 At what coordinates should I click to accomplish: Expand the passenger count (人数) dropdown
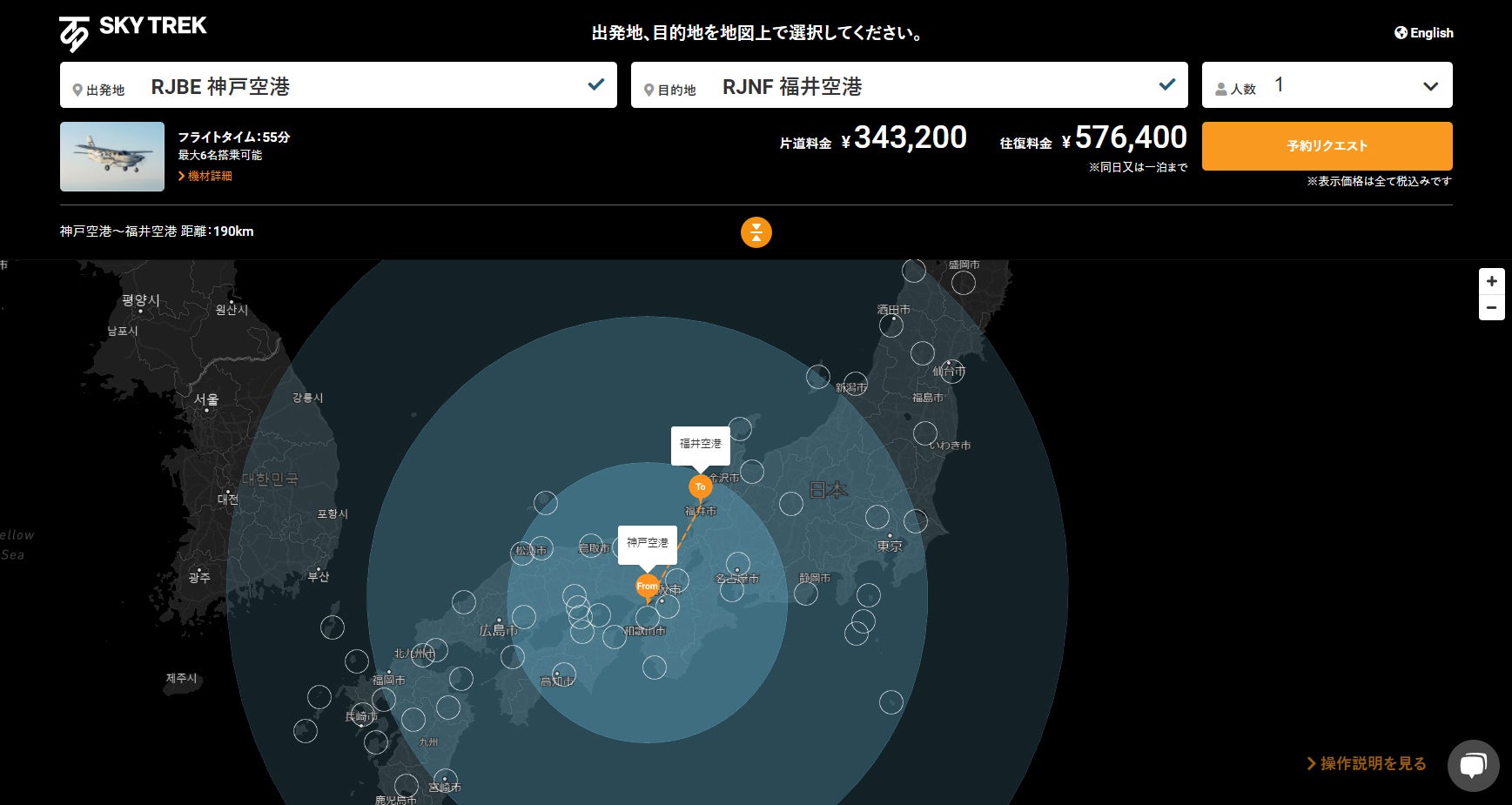pos(1327,85)
